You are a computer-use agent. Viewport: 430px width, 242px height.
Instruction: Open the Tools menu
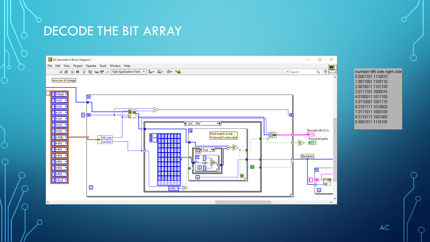(103, 66)
